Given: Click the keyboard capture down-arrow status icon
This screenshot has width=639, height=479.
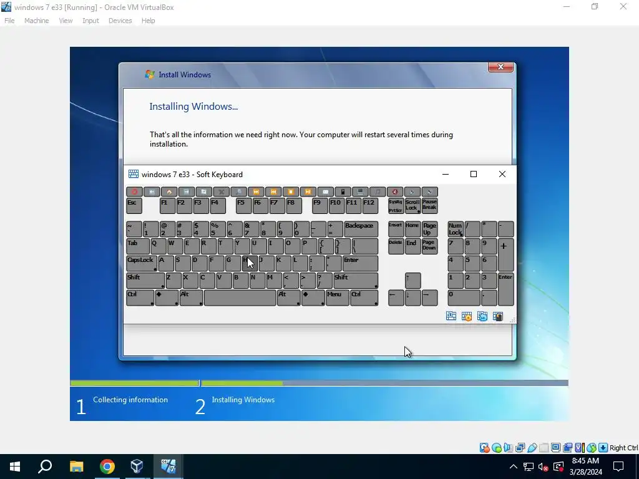Looking at the screenshot, I should (603, 448).
